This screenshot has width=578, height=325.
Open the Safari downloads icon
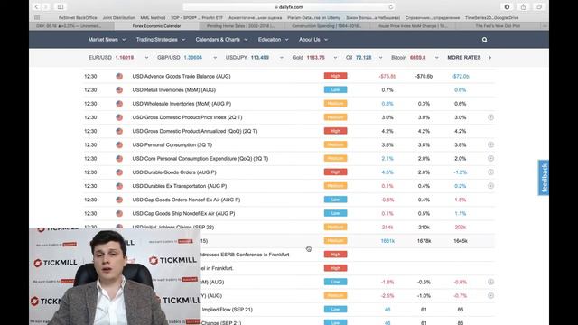click(x=507, y=6)
